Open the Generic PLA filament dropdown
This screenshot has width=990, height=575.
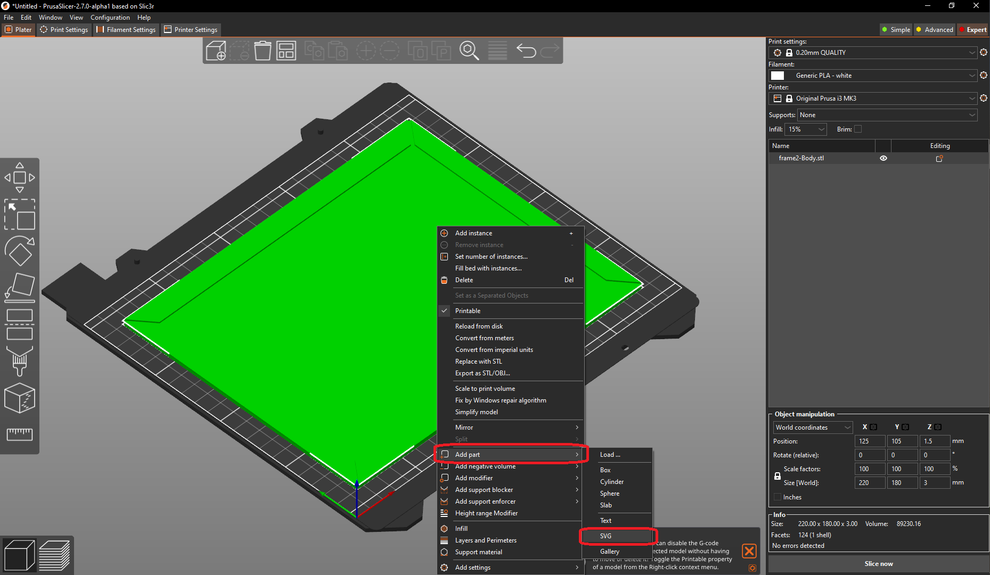(873, 76)
